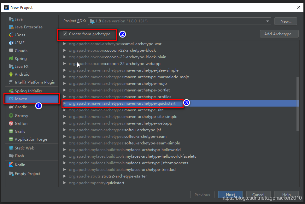The image size is (305, 204).
Task: Select the maven-archetype-site-simple row
Action: click(180, 116)
